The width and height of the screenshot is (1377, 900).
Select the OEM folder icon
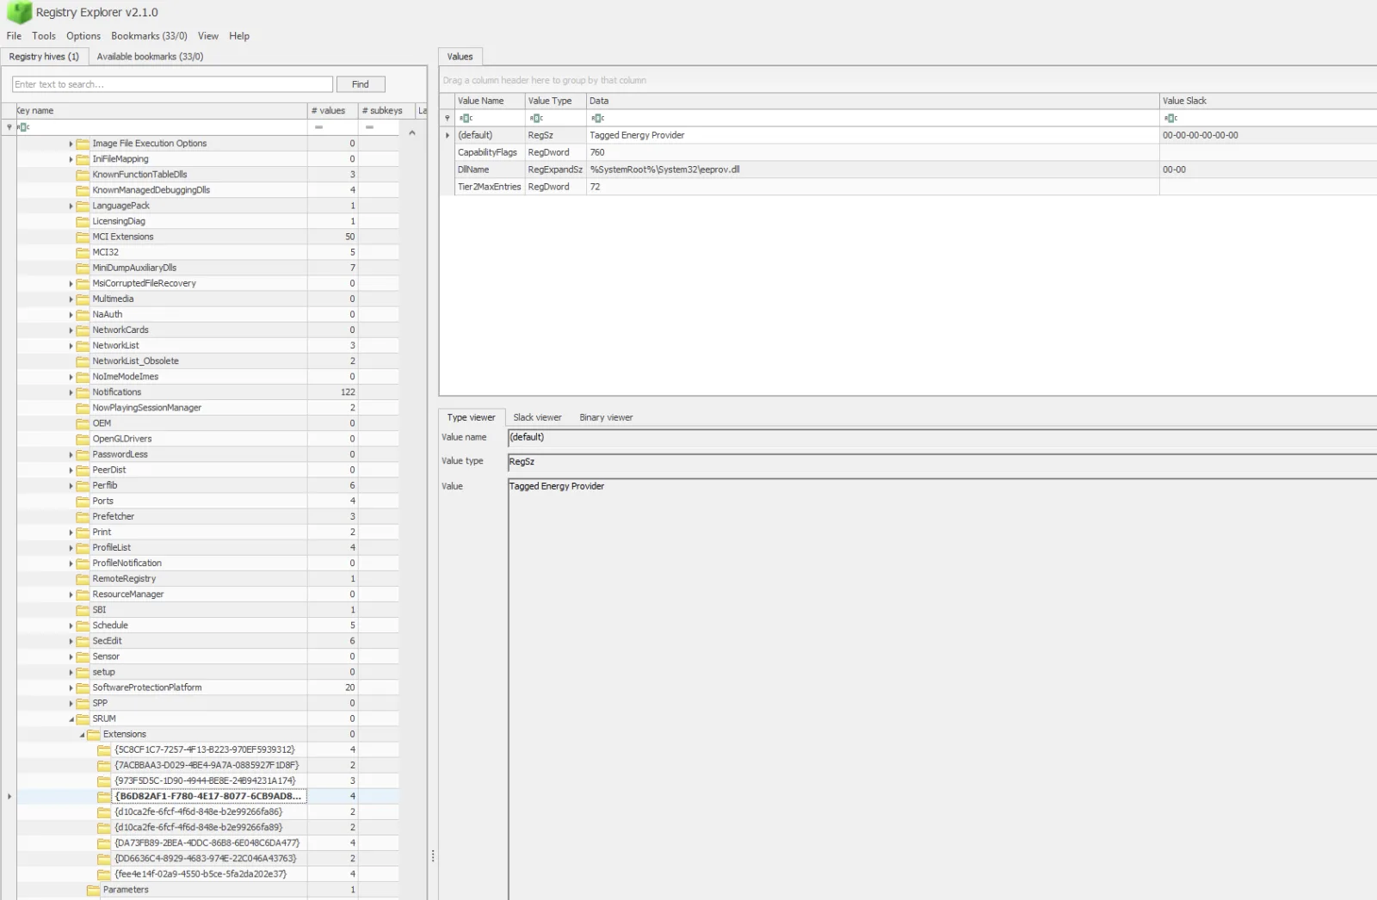point(83,423)
